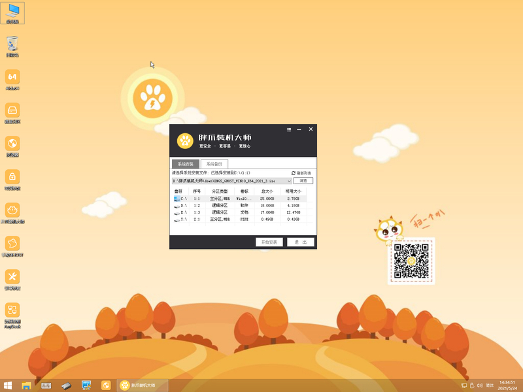Open the wrench and screwdriver repair icon
Viewport: 523px width, 392px height.
tap(12, 280)
